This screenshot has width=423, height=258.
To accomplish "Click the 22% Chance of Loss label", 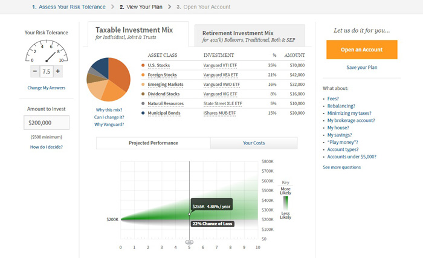I will point(212,224).
